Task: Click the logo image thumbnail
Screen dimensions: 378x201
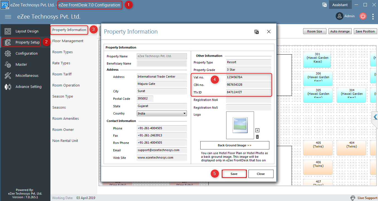Action: pyautogui.click(x=240, y=125)
